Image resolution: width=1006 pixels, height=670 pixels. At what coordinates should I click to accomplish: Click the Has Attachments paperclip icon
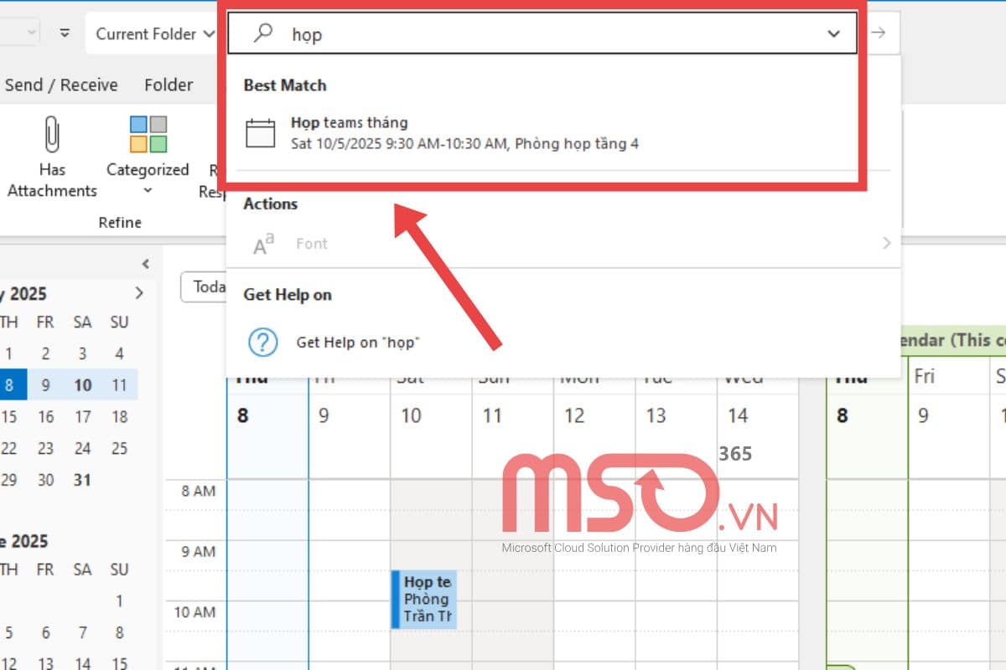coord(52,134)
